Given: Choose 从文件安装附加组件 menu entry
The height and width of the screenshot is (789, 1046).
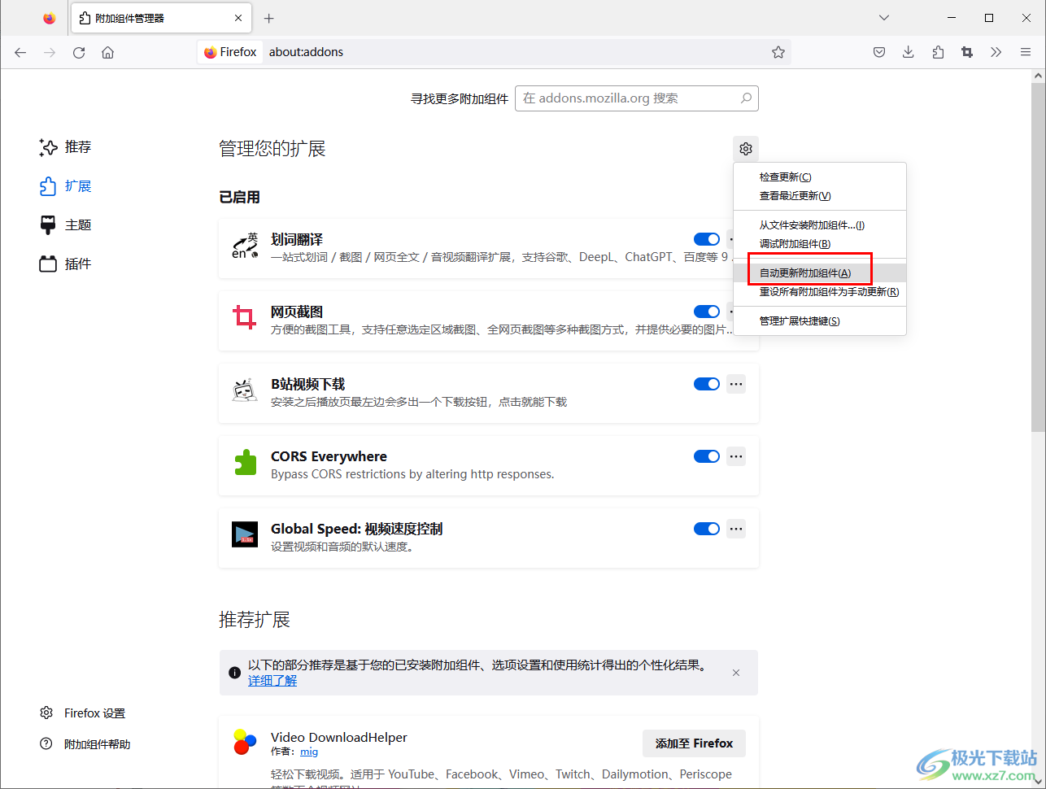Looking at the screenshot, I should [820, 225].
